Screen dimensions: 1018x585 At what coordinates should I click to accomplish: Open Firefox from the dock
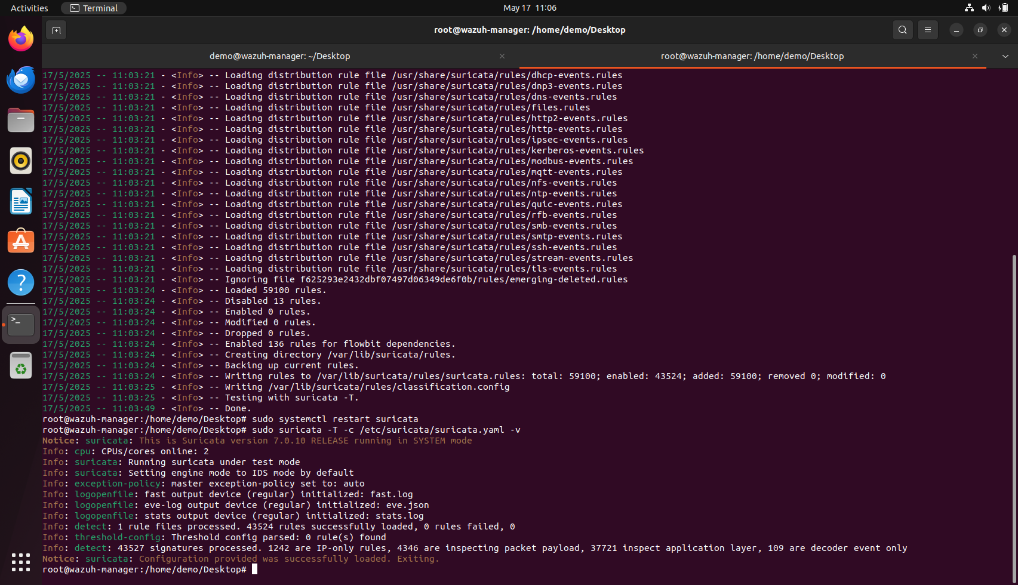coord(21,39)
